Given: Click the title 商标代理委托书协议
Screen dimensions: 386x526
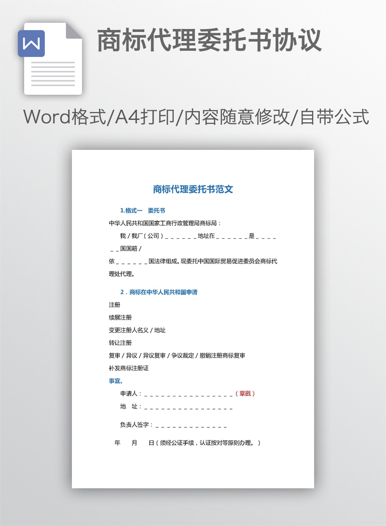Looking at the screenshot, I should (209, 40).
